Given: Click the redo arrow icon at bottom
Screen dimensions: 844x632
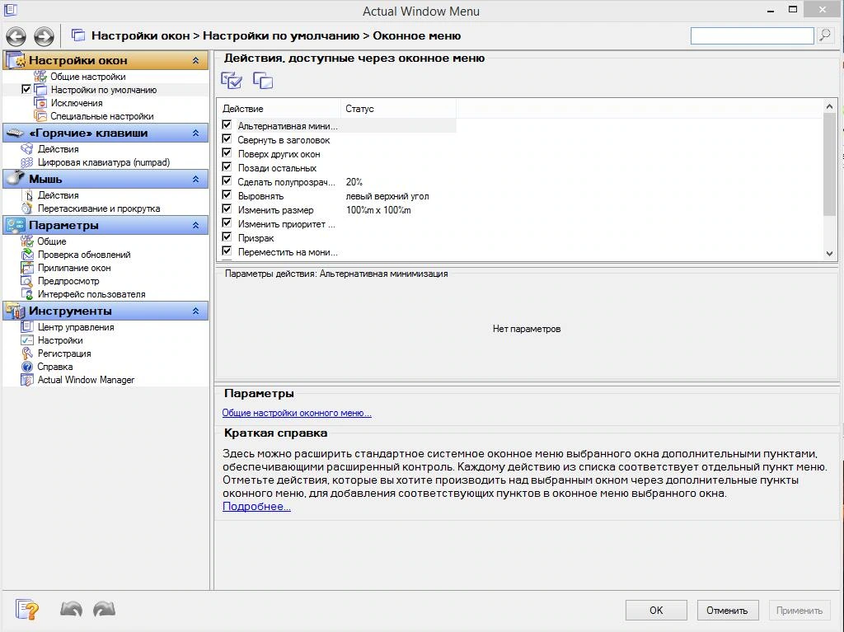Looking at the screenshot, I should (x=104, y=610).
